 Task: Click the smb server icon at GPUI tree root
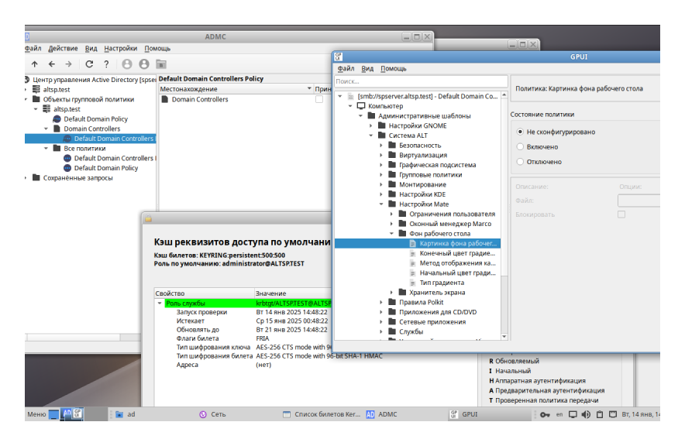pos(350,97)
